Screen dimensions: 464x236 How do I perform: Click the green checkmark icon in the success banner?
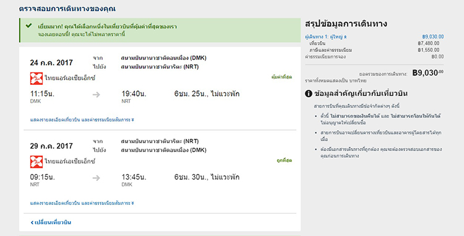(x=28, y=26)
